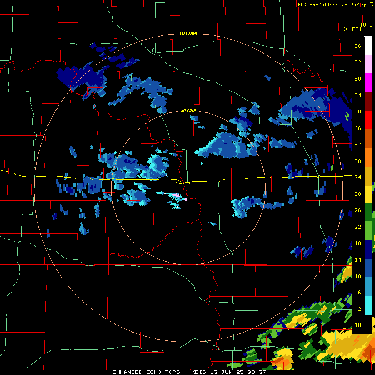Click the white 66 kft legend color
Viewport: 375px width, 375px height.
(x=368, y=46)
